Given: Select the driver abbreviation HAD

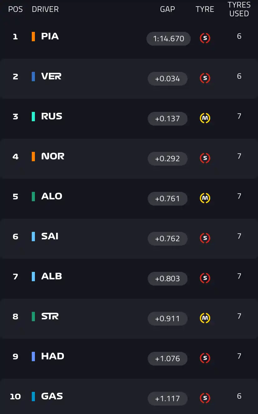Looking at the screenshot, I should click(52, 356).
